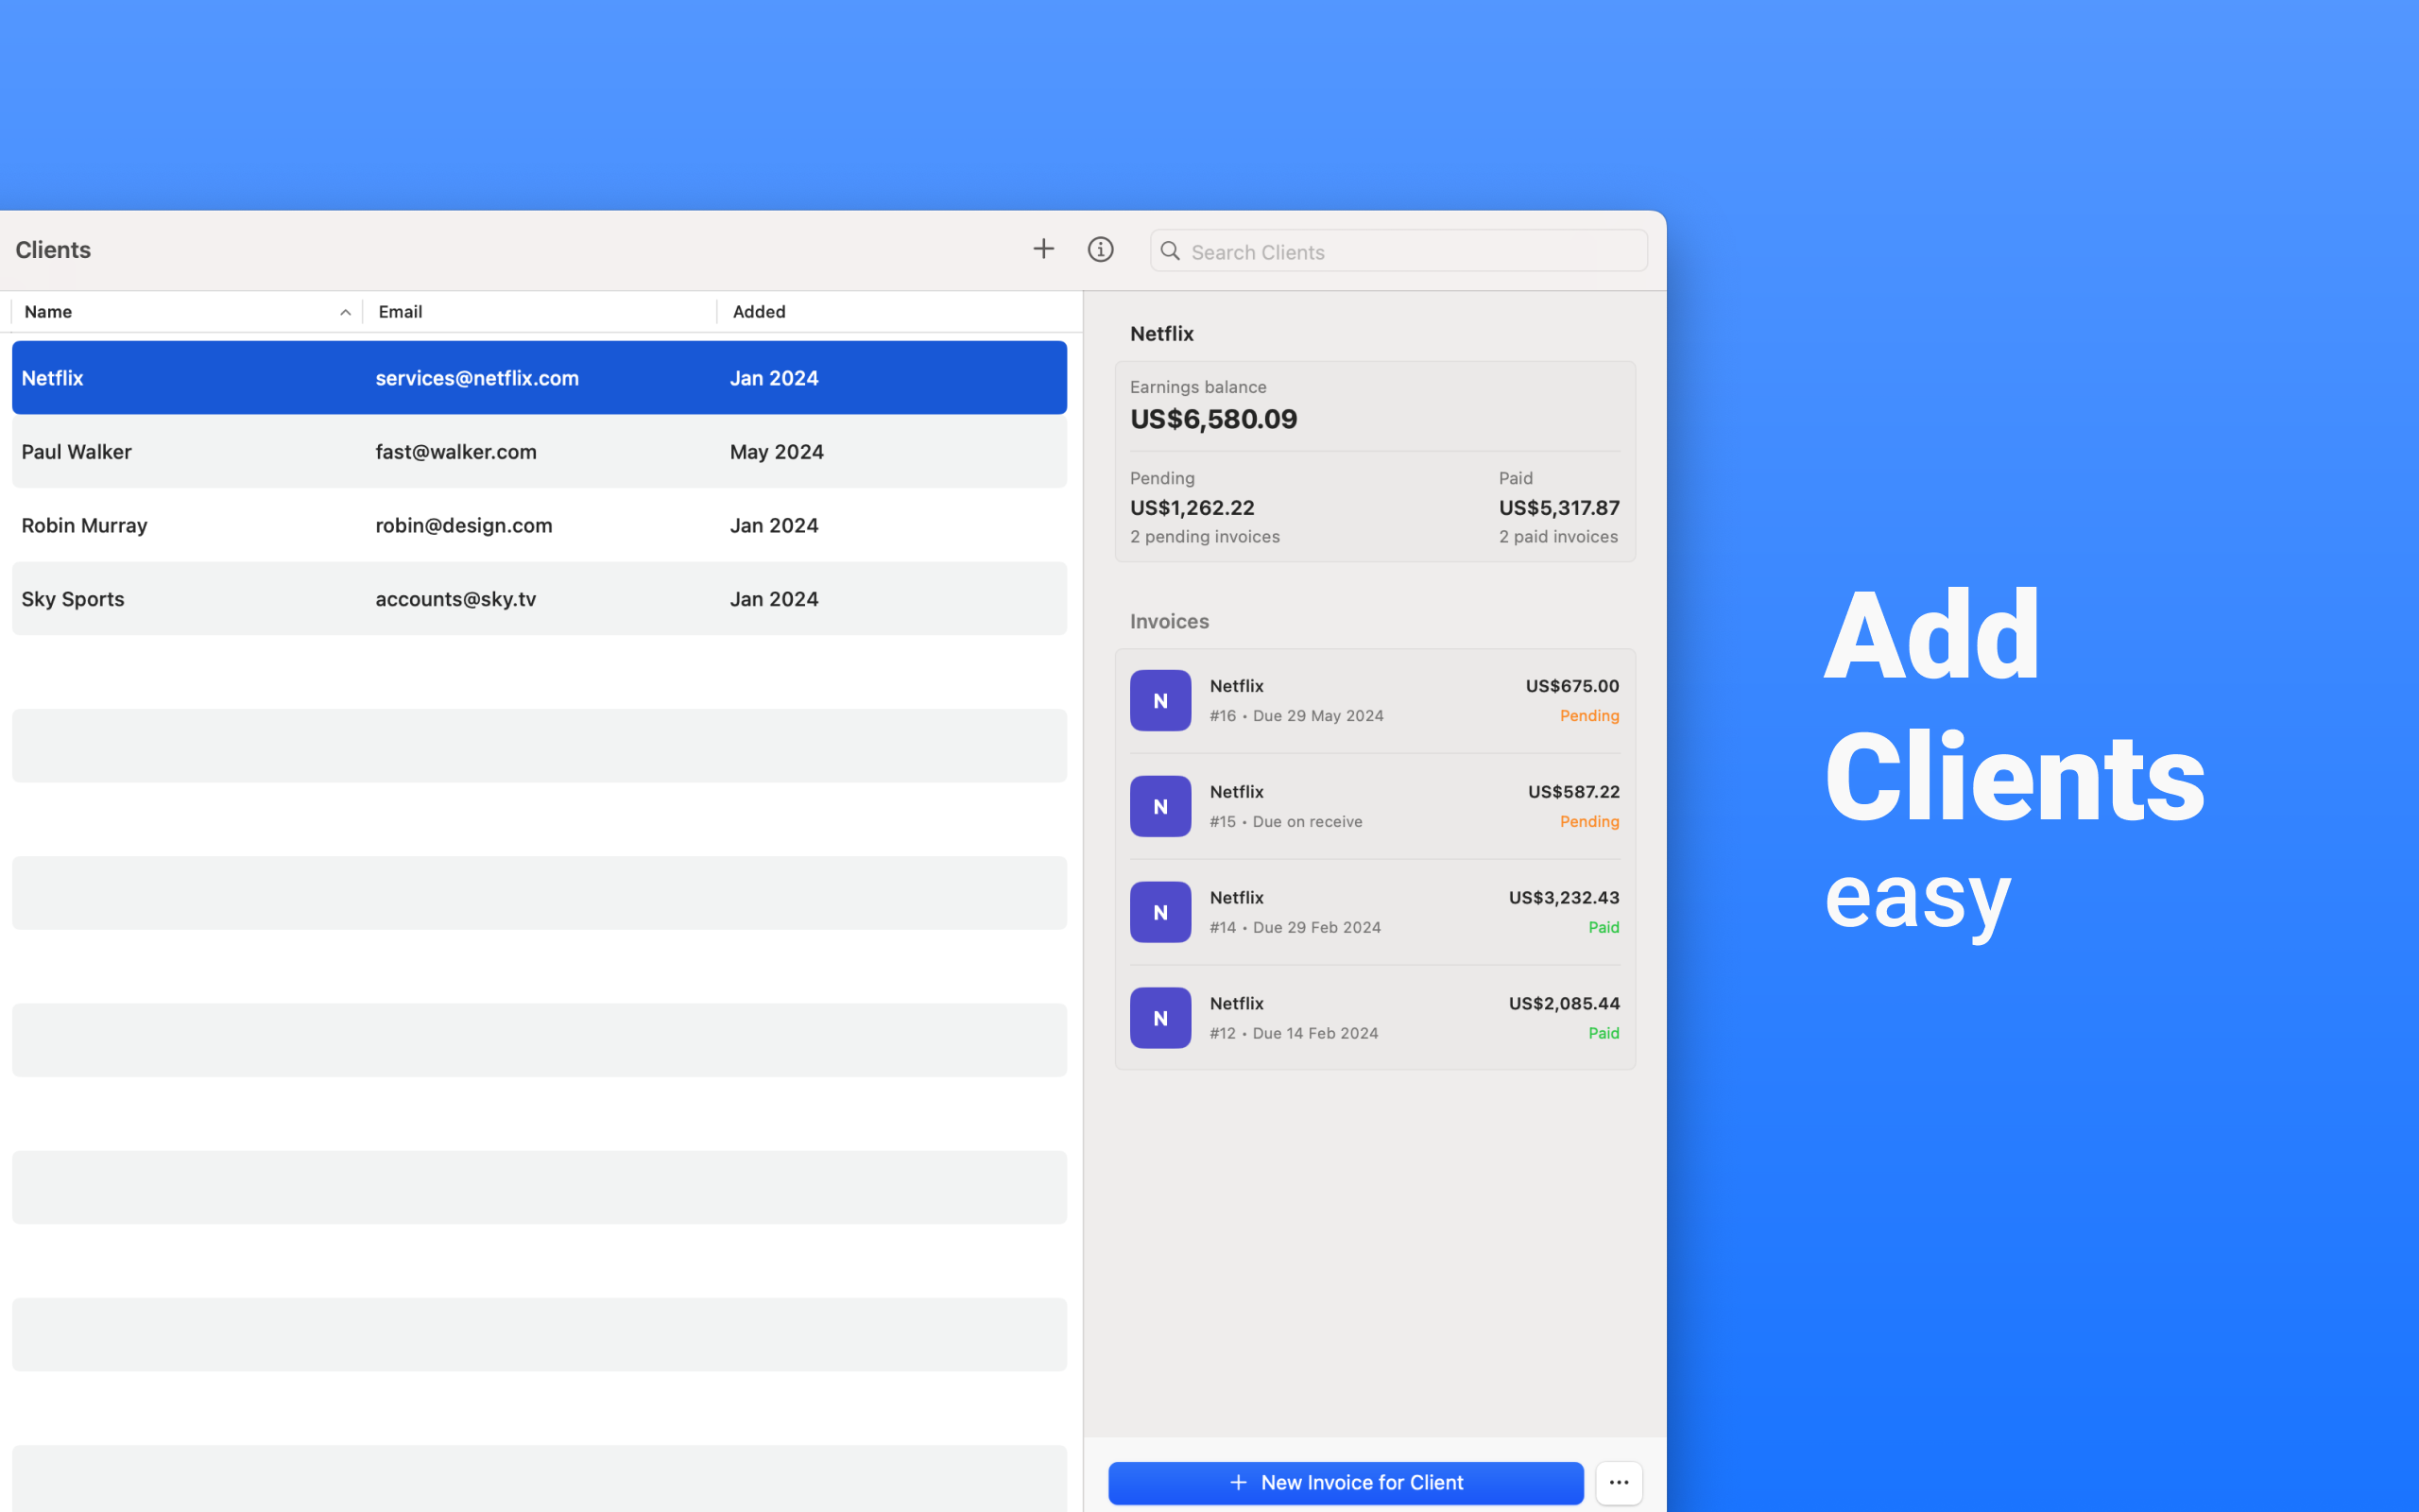Click the Invoices section heading
This screenshot has height=1512, width=2419.
tap(1169, 622)
